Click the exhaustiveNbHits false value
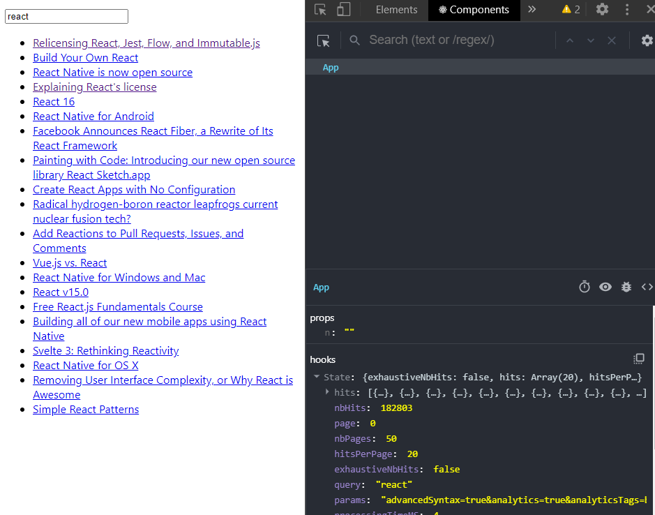The width and height of the screenshot is (655, 515). [x=446, y=470]
